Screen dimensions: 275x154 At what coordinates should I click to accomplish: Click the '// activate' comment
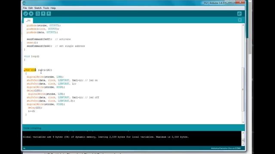point(63,39)
